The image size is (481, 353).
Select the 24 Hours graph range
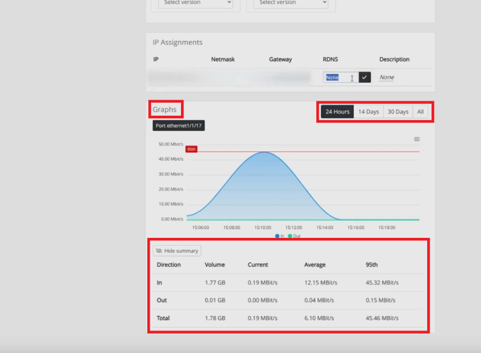337,111
